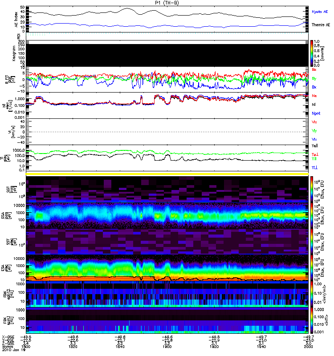Click the SST electron Eflux color bar

[312, 242]
